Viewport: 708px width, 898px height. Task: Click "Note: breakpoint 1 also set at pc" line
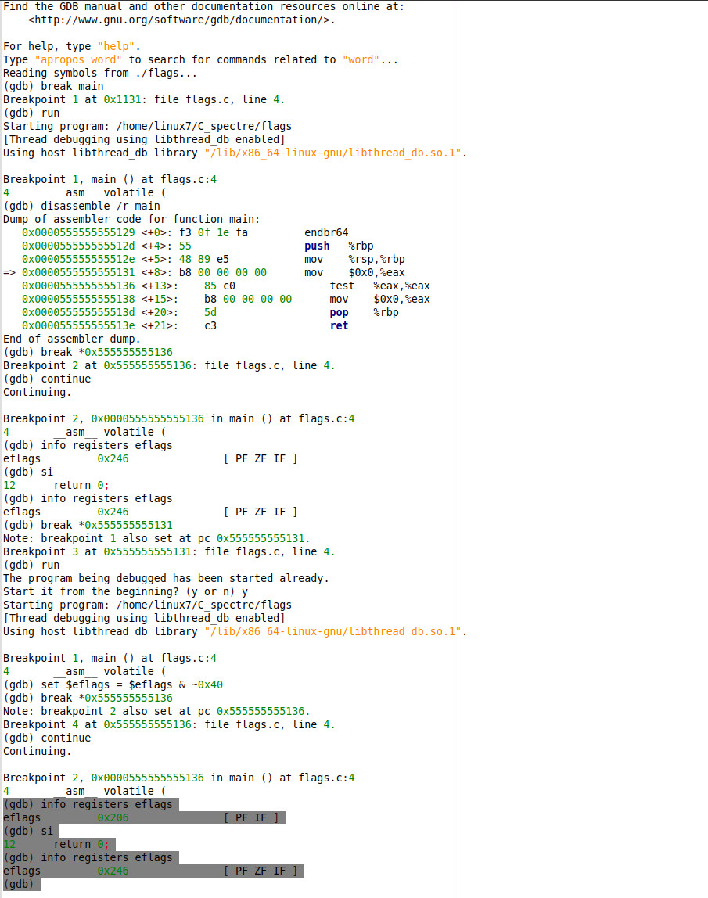[x=156, y=538]
